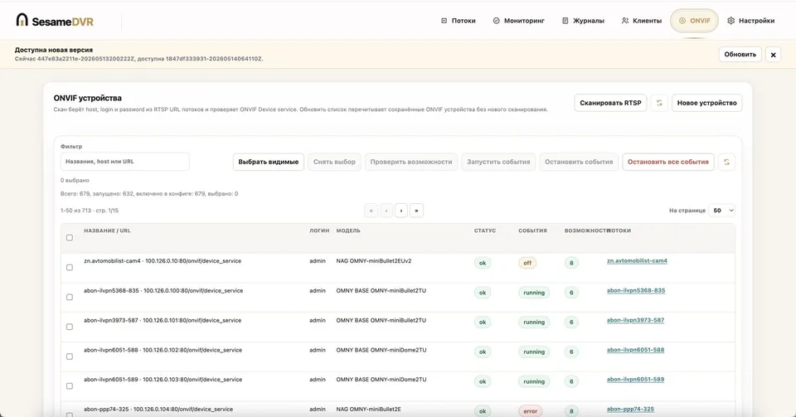Click the НАЗВАНИЕ / URL column header
The image size is (796, 417).
[107, 230]
